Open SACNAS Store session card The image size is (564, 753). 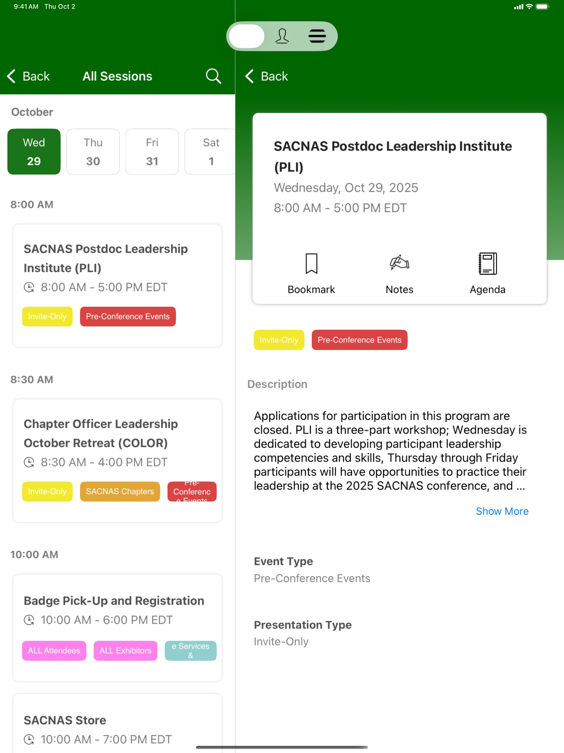tap(117, 723)
